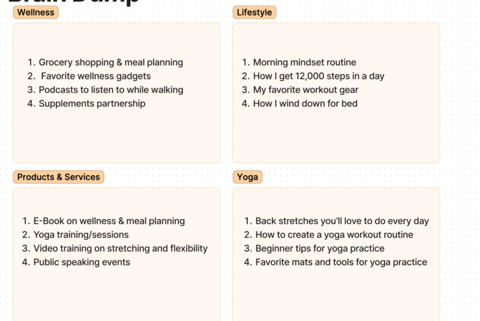Click the Brain Dump heading text
Viewport: 480px width, 321px height.
click(x=73, y=2)
